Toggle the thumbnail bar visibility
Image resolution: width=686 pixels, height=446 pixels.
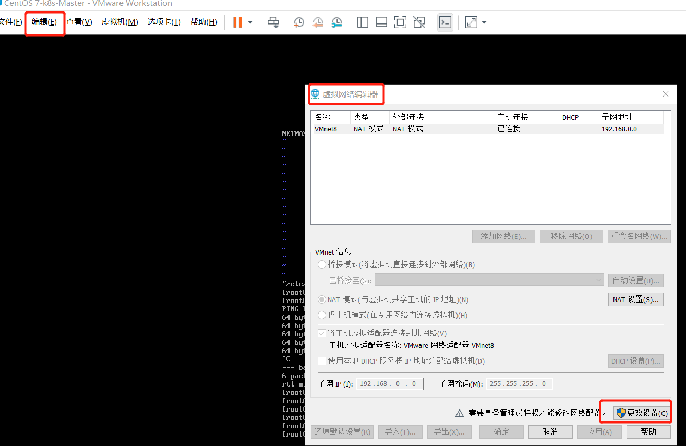(x=381, y=22)
